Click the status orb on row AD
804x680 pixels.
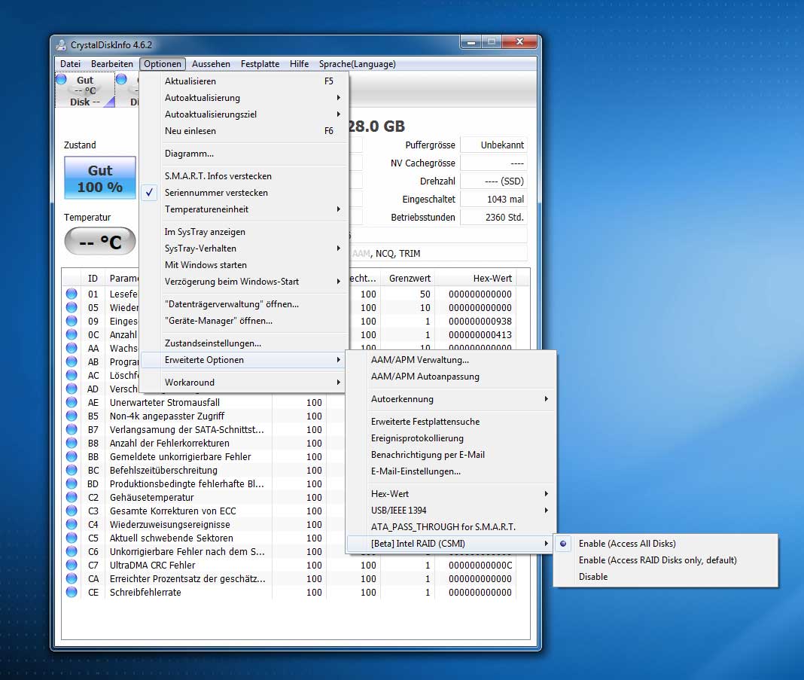(72, 389)
